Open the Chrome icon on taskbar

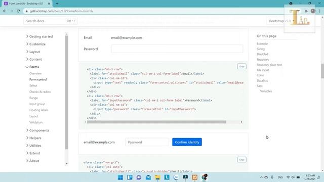pos(204,177)
